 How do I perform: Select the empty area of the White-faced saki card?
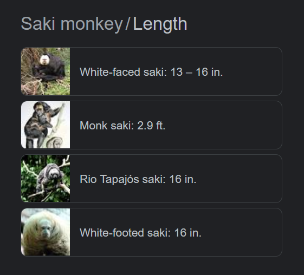coord(252,71)
